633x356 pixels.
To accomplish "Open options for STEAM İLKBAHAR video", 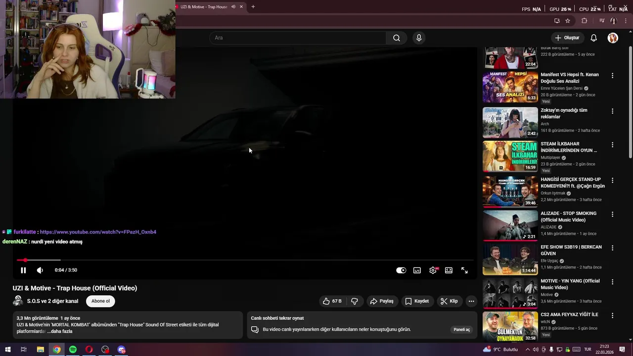I will pyautogui.click(x=612, y=145).
